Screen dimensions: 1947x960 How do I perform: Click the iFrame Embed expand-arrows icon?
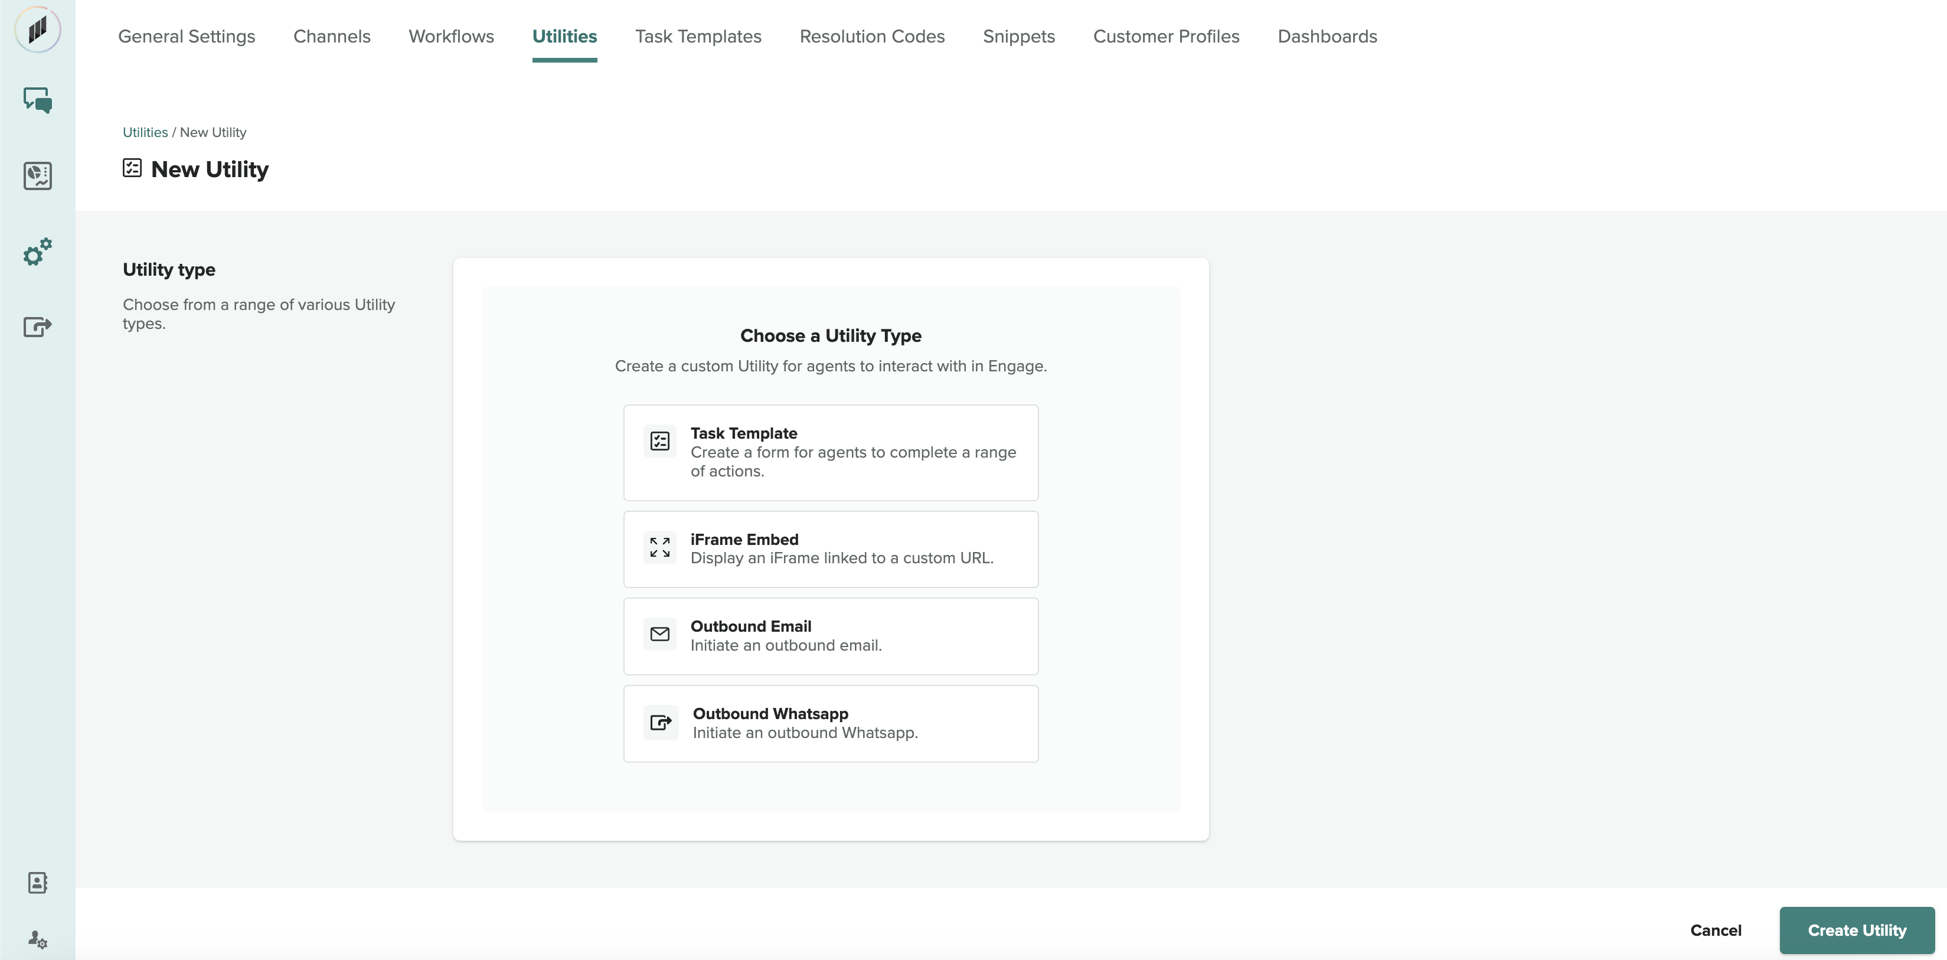tap(659, 547)
